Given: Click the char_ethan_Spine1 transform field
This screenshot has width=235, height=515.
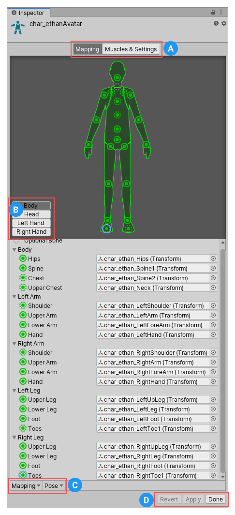Looking at the screenshot, I should coord(153,268).
